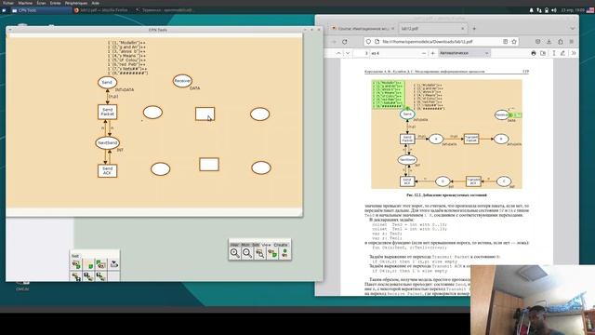The image size is (595, 335).
Task: Click the PDF page number field
Action: [361, 53]
